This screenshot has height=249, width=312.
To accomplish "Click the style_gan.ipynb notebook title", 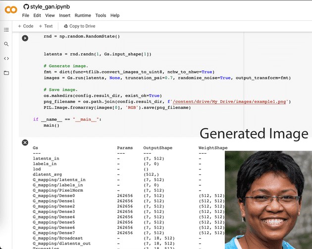I will click(x=50, y=7).
